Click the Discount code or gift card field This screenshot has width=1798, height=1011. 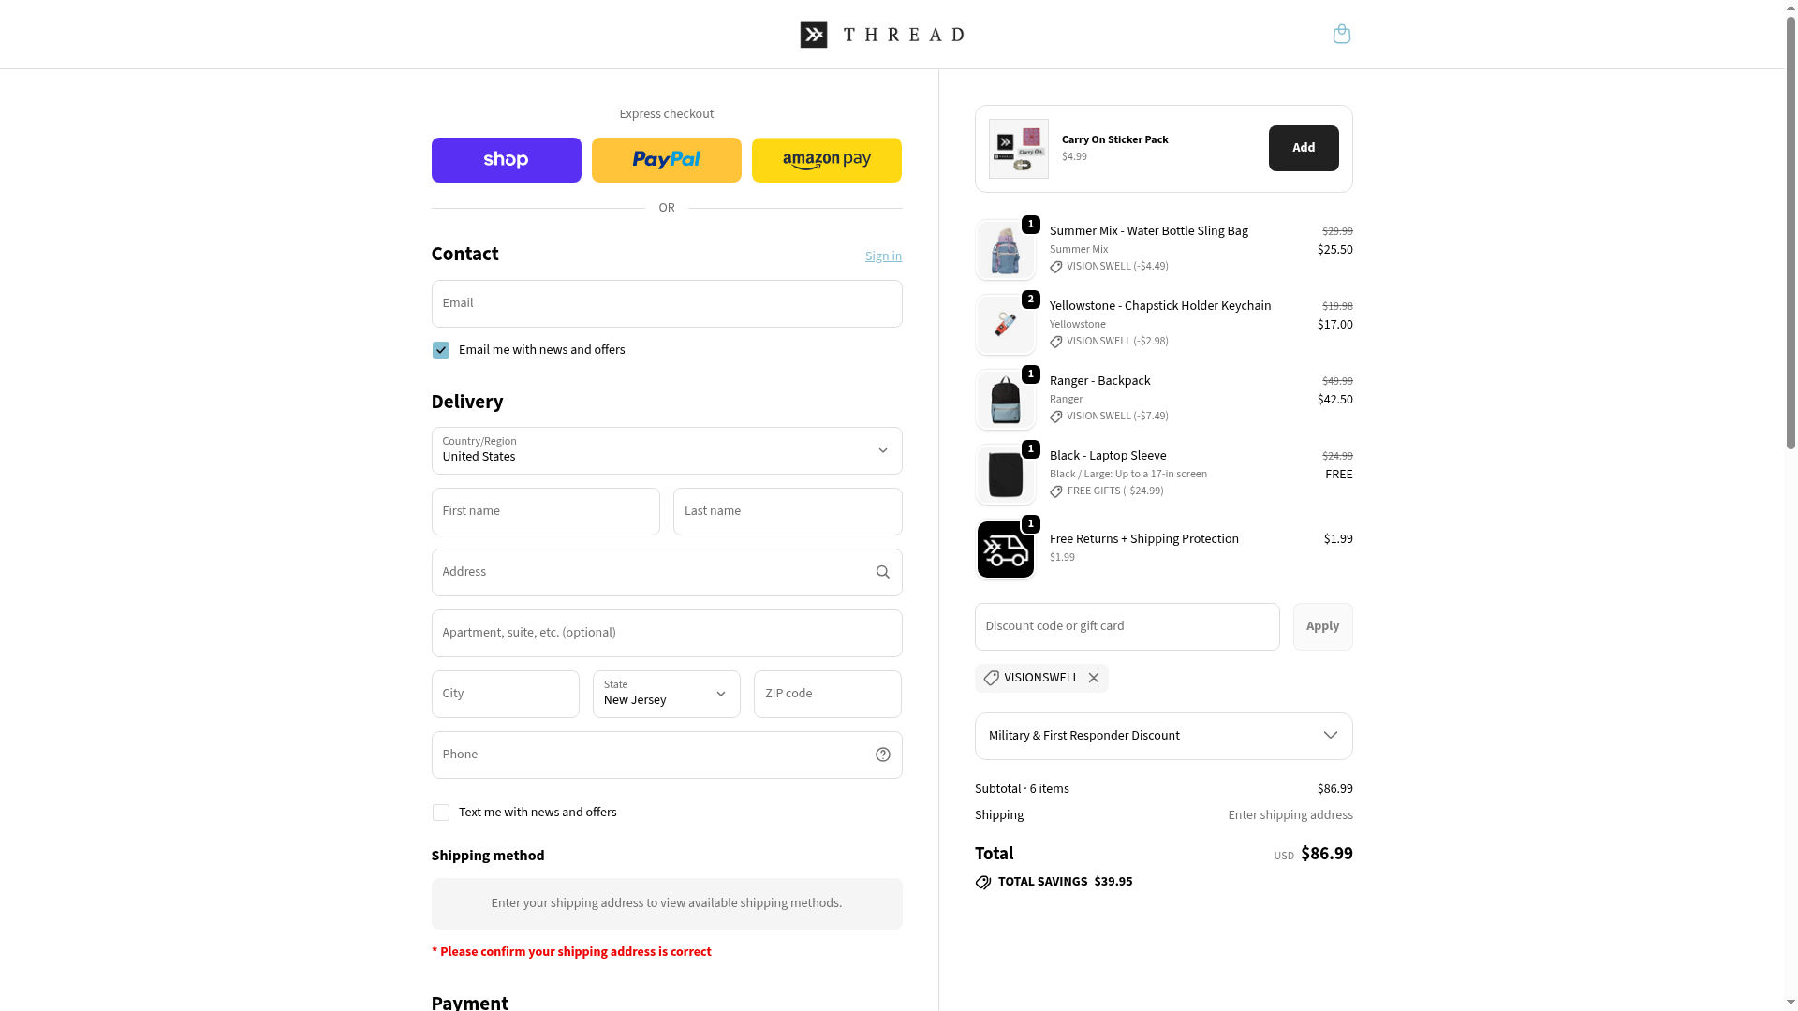1127,626
